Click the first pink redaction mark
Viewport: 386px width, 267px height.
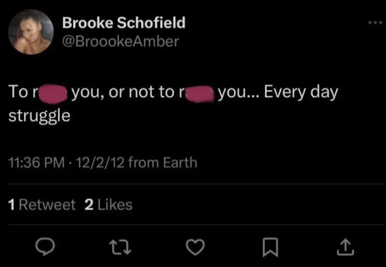click(52, 94)
